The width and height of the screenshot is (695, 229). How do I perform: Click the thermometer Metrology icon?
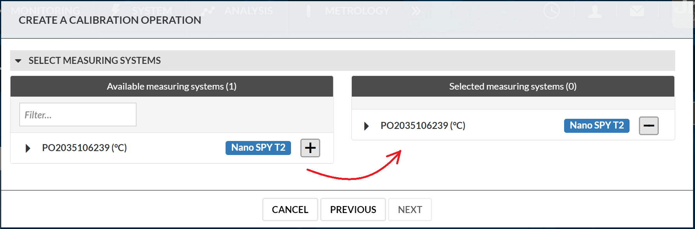click(x=309, y=11)
